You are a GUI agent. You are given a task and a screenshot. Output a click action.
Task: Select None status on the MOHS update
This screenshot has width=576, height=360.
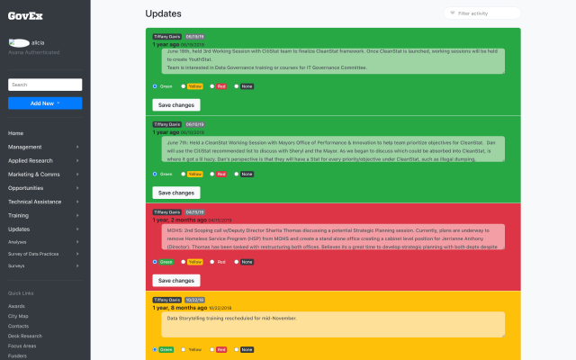coord(238,262)
